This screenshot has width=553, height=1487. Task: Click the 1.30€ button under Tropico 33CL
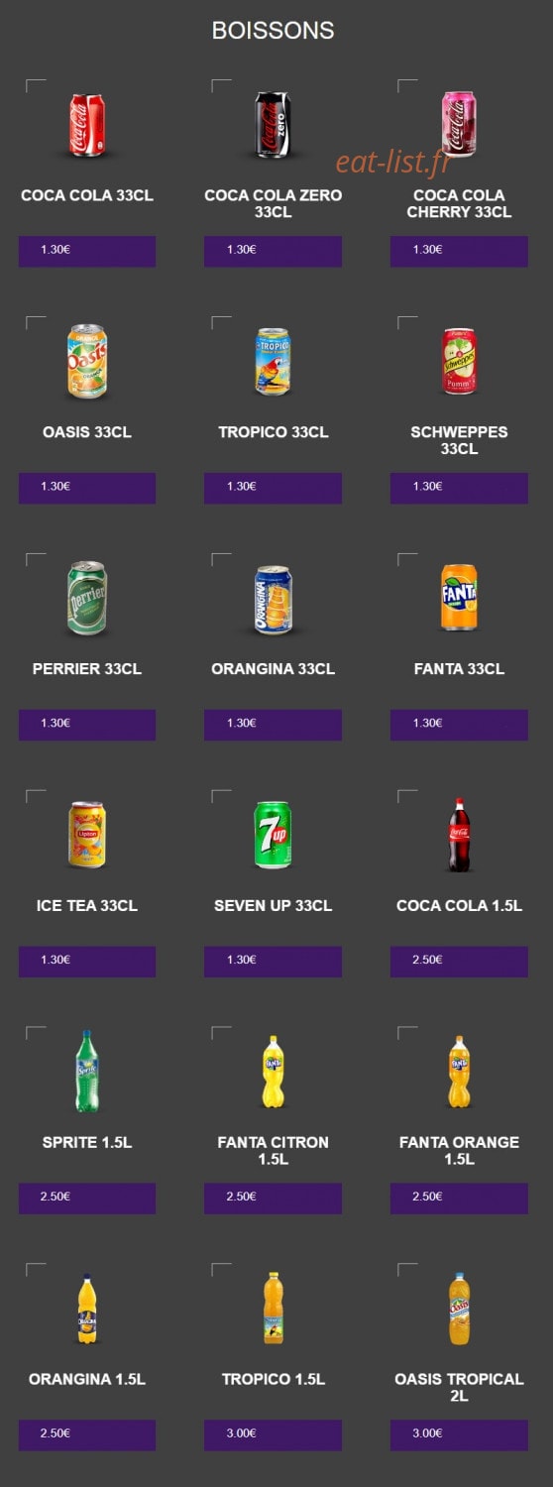(273, 487)
